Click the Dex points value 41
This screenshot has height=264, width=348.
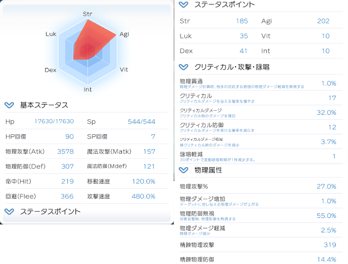click(x=243, y=51)
